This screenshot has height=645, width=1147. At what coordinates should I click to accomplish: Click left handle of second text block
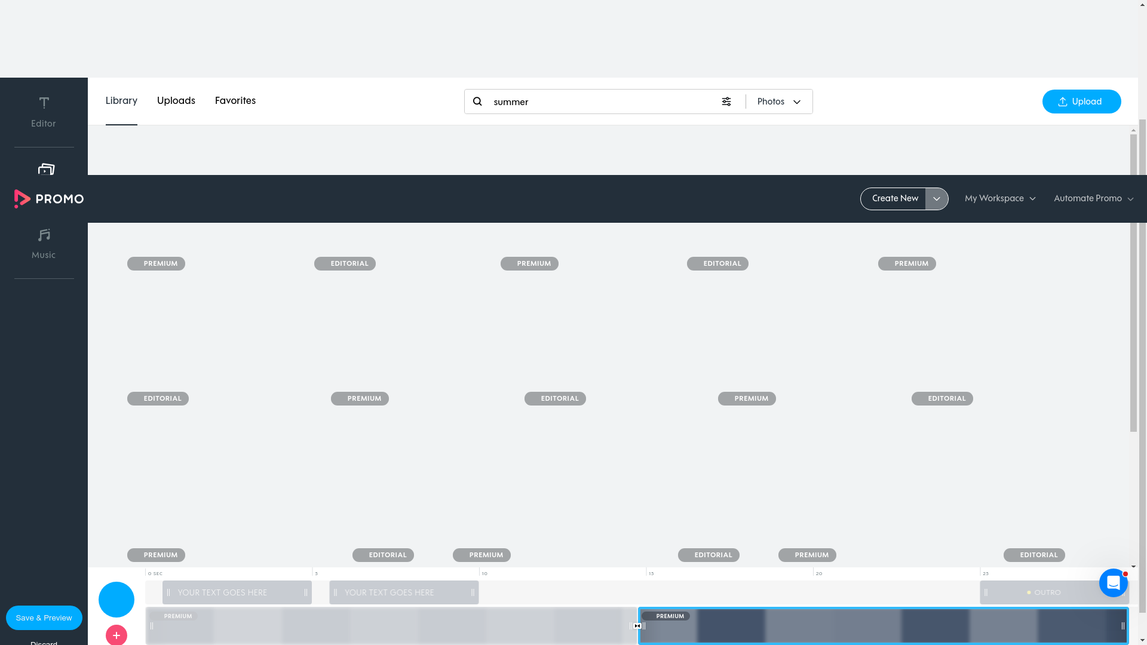click(335, 592)
